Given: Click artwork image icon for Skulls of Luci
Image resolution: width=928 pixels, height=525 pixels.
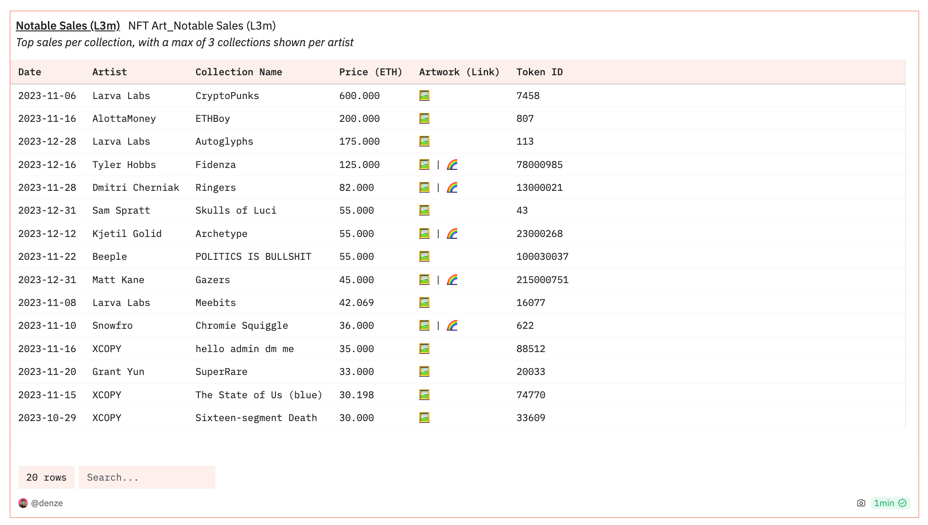Looking at the screenshot, I should [x=424, y=210].
